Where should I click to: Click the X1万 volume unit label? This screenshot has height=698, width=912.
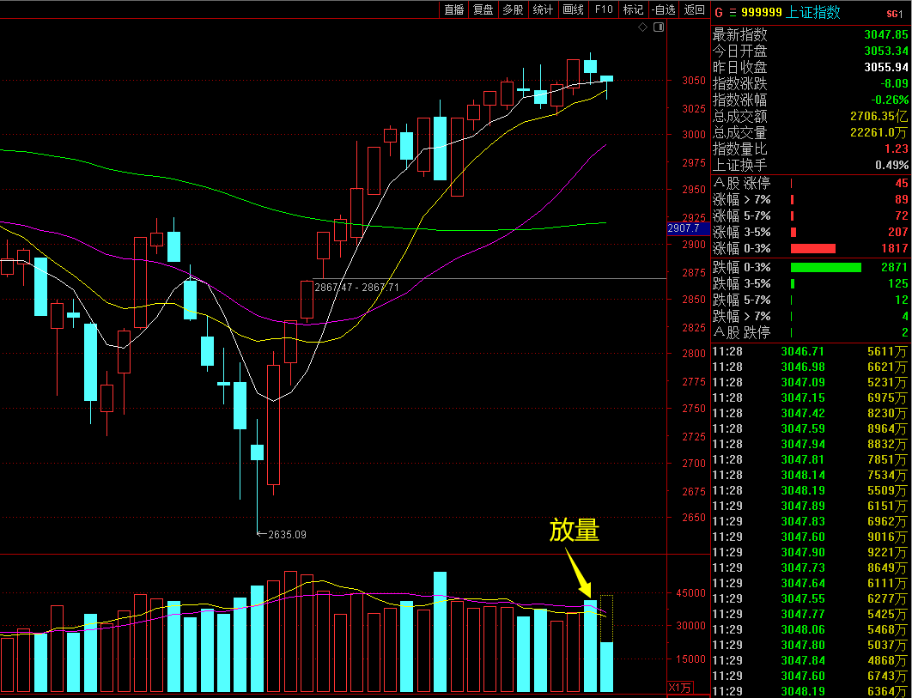pyautogui.click(x=680, y=688)
